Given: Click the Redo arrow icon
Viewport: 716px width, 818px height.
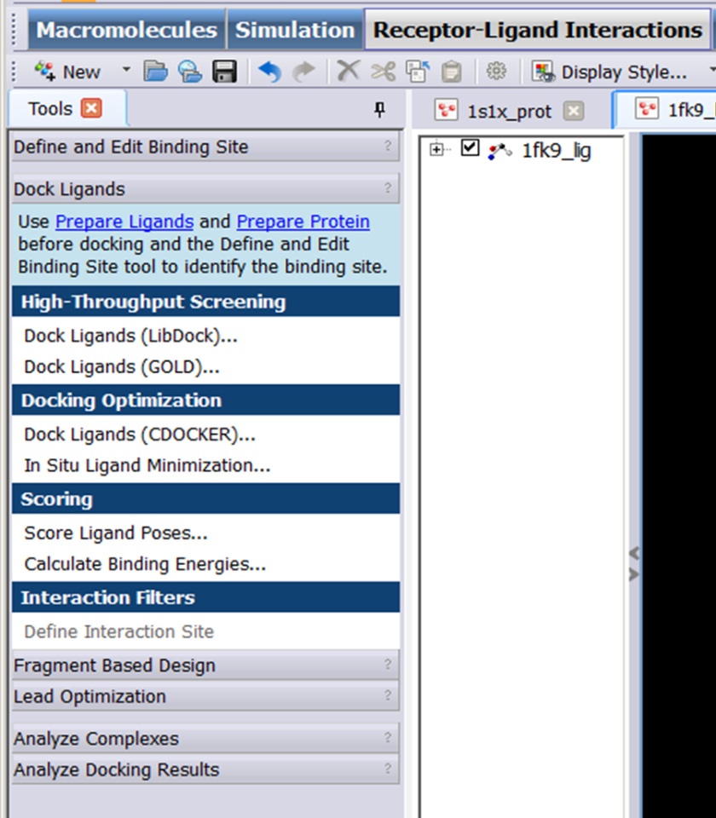Looking at the screenshot, I should (x=303, y=72).
